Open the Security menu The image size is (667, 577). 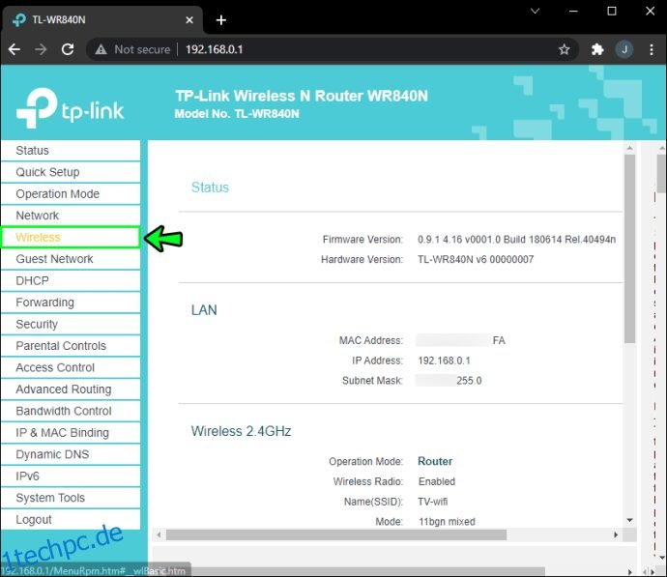tap(71, 324)
